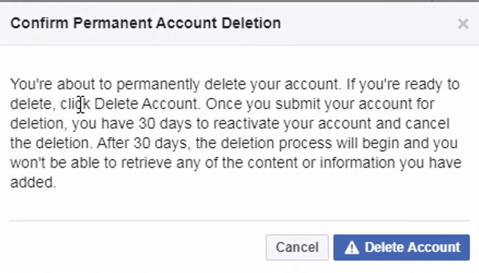Image resolution: width=479 pixels, height=273 pixels.
Task: Click the phrase 'After 30 days'
Action: 142,143
